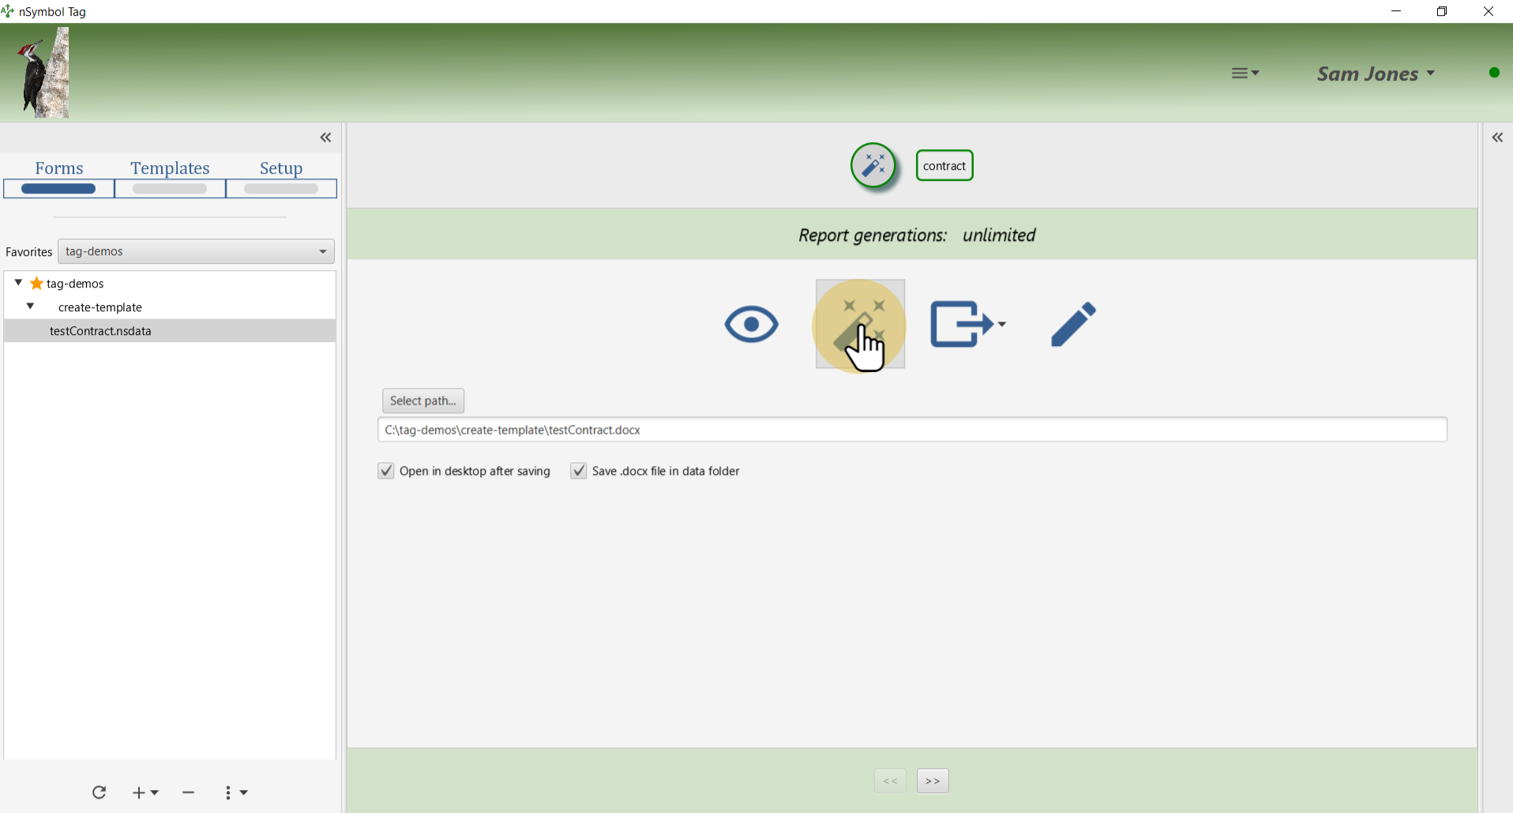
Task: Click the green connection status dot
Action: 1494,73
